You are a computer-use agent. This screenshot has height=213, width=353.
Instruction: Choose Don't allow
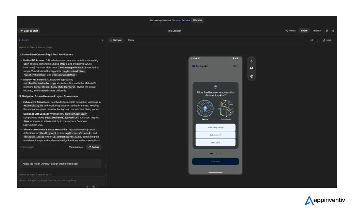[x=215, y=143]
